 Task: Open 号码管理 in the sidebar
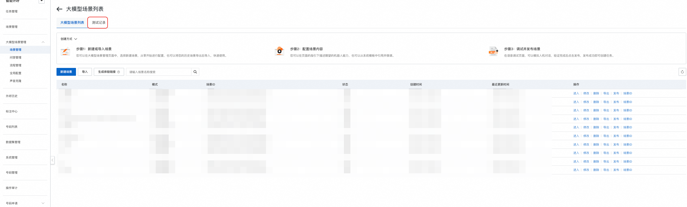(x=12, y=172)
